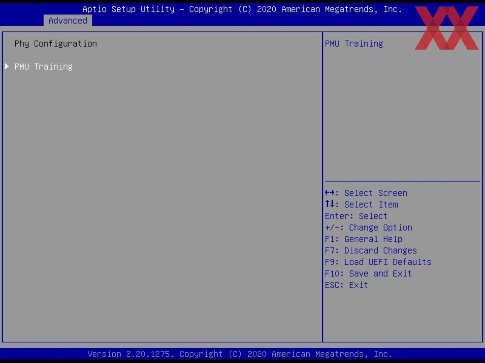Click the arrow beside PMU Training
Image resolution: width=485 pixels, height=363 pixels.
(x=7, y=66)
